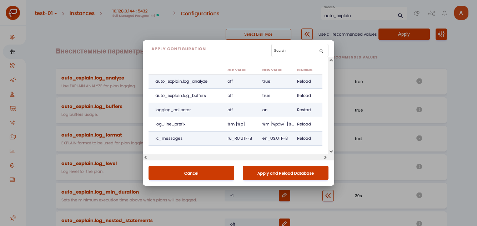Open the bar chart sidebar icon

[x=12, y=151]
